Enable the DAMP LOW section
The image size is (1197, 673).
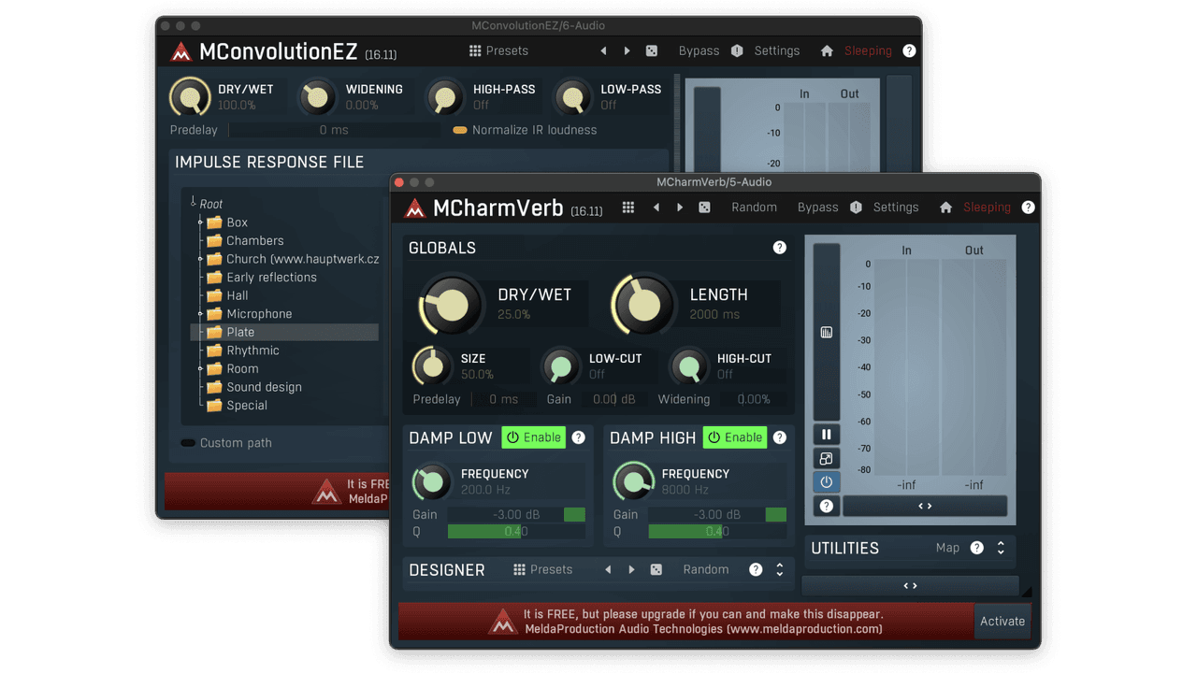click(533, 437)
